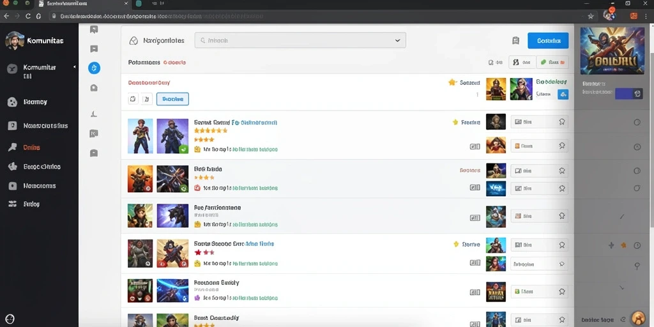Image resolution: width=654 pixels, height=327 pixels.
Task: Open the browser profile avatar with notification badge
Action: [x=609, y=15]
